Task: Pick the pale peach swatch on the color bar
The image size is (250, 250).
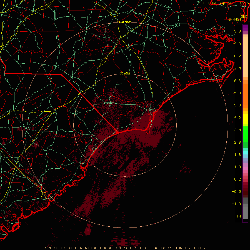Action: pyautogui.click(x=245, y=57)
